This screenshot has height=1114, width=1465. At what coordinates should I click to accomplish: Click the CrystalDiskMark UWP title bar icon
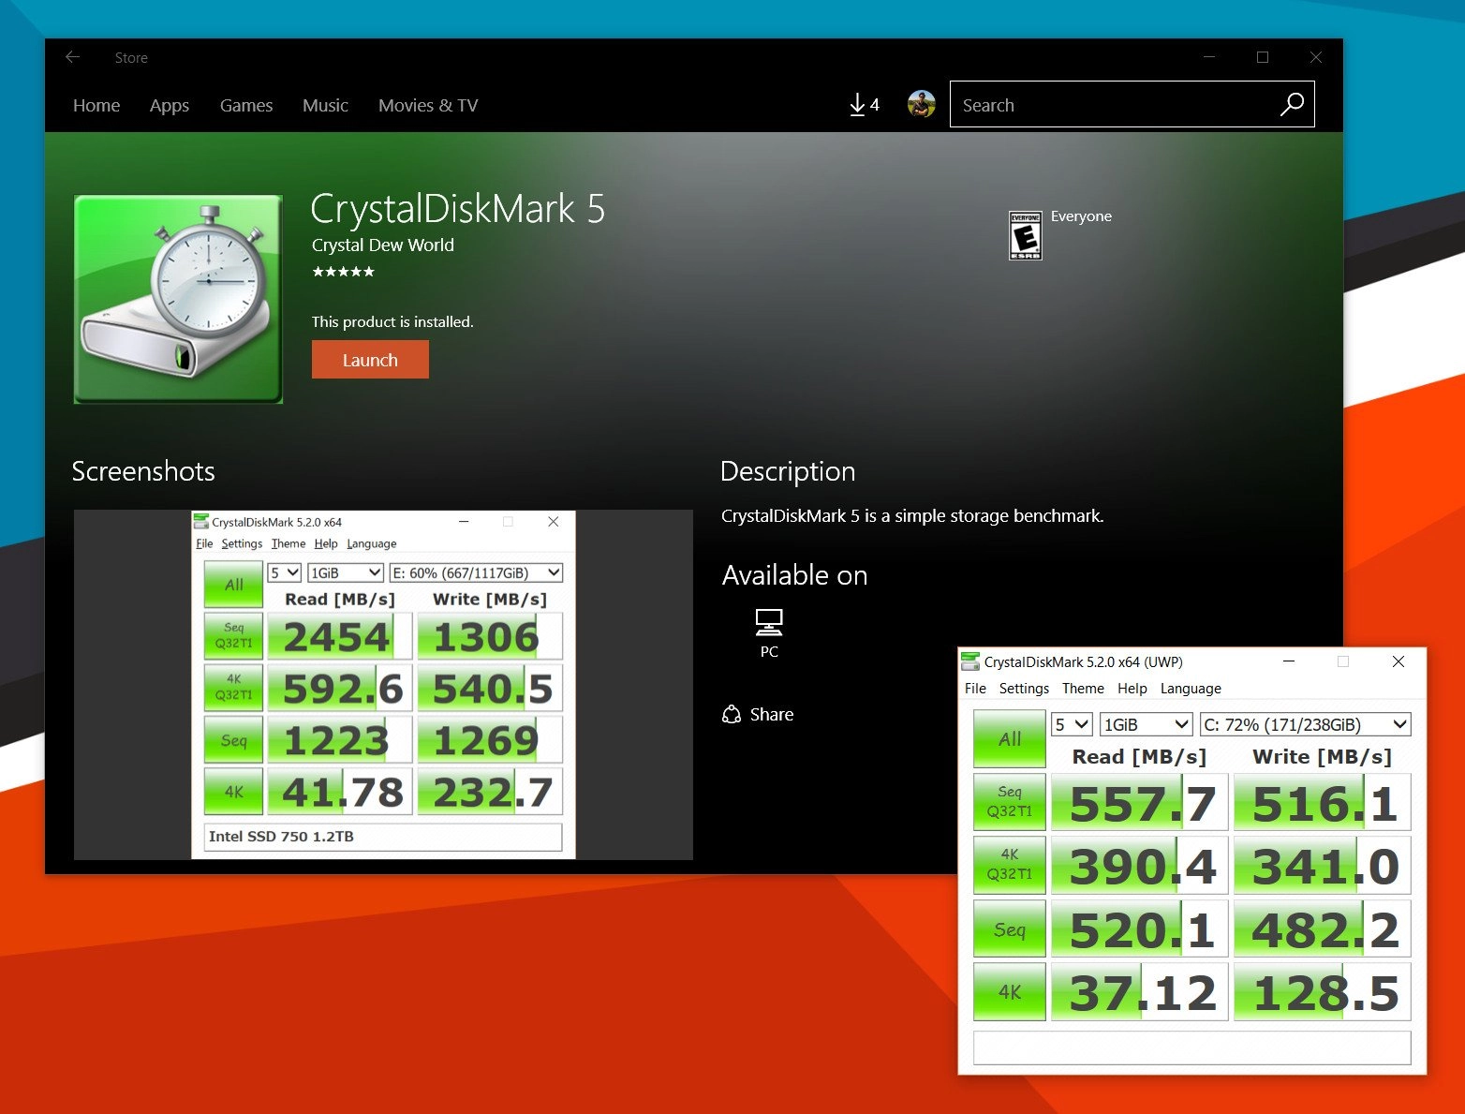click(x=970, y=661)
